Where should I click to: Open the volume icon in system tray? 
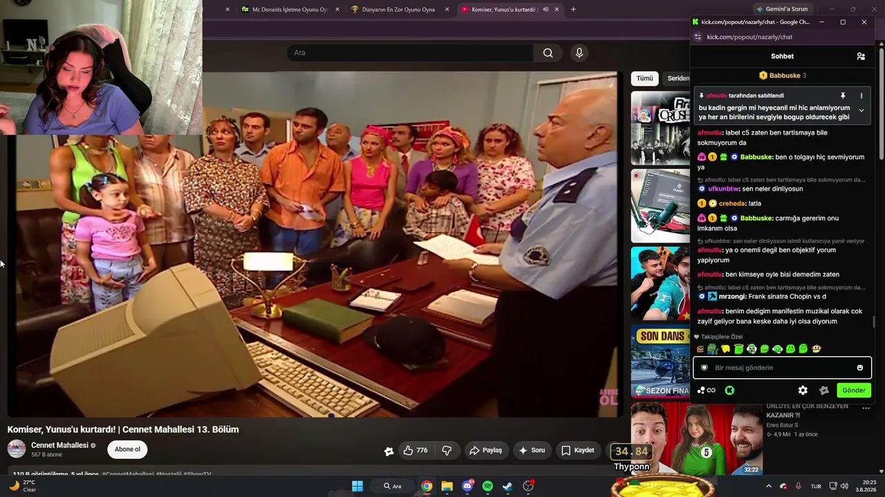(844, 486)
